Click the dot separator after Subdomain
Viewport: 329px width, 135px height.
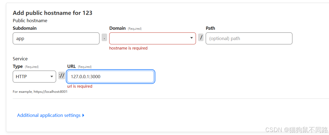[x=104, y=38]
